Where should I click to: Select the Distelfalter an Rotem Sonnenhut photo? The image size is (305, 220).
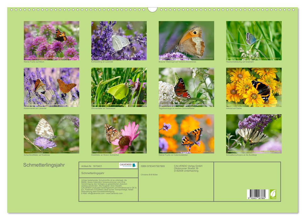click(x=119, y=134)
